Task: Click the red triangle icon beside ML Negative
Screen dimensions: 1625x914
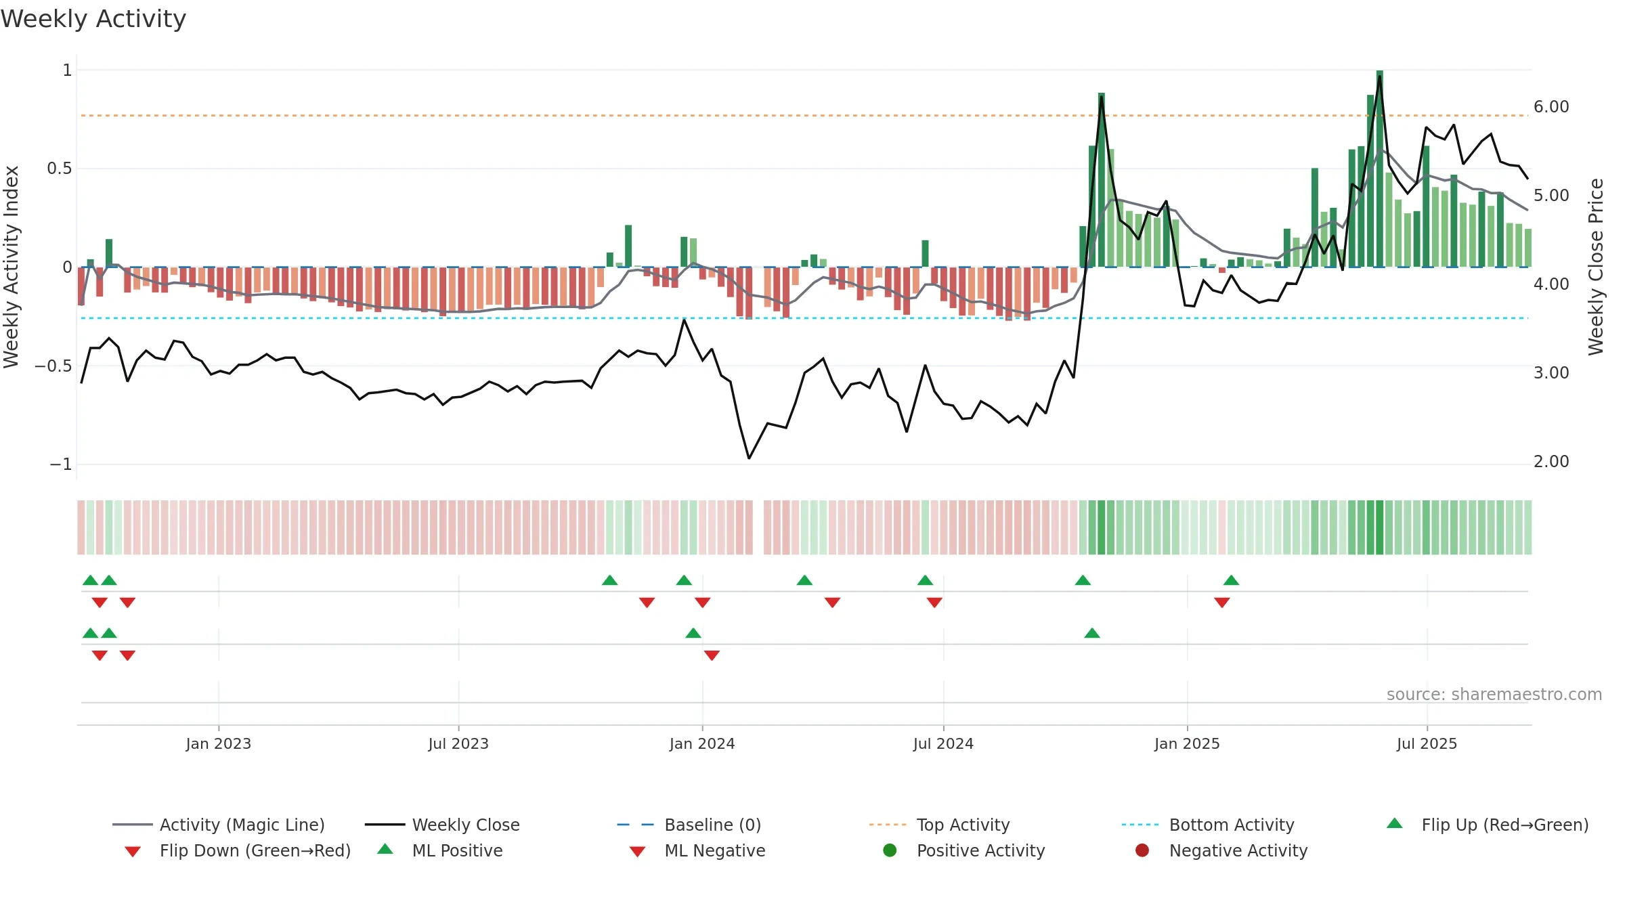Action: click(637, 852)
